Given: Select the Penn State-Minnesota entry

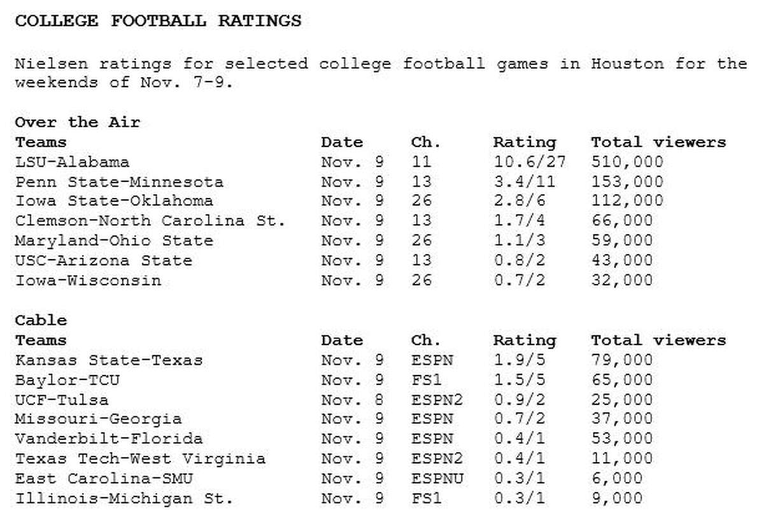Looking at the screenshot, I should point(119,182).
